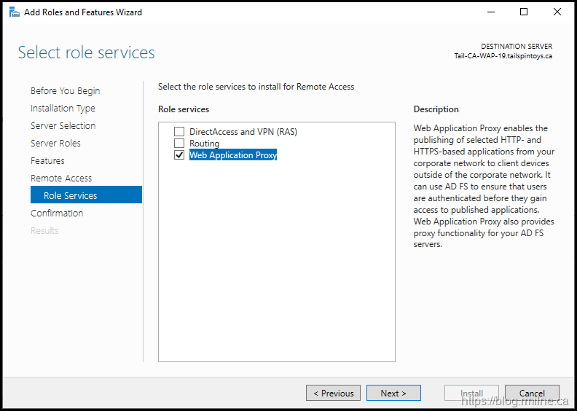Open the Features step in sidebar
This screenshot has width=577, height=411.
click(47, 161)
